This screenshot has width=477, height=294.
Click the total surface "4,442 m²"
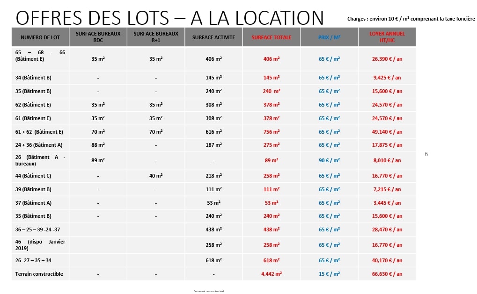coord(272,274)
